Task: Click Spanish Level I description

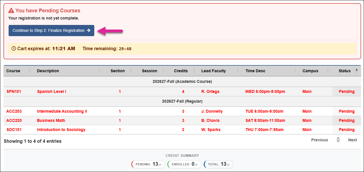Action: coord(52,91)
